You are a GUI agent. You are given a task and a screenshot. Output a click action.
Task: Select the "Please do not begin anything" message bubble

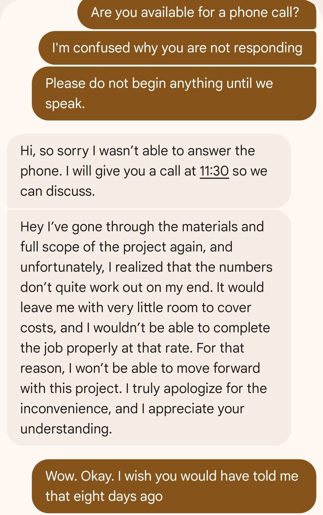coord(174,93)
